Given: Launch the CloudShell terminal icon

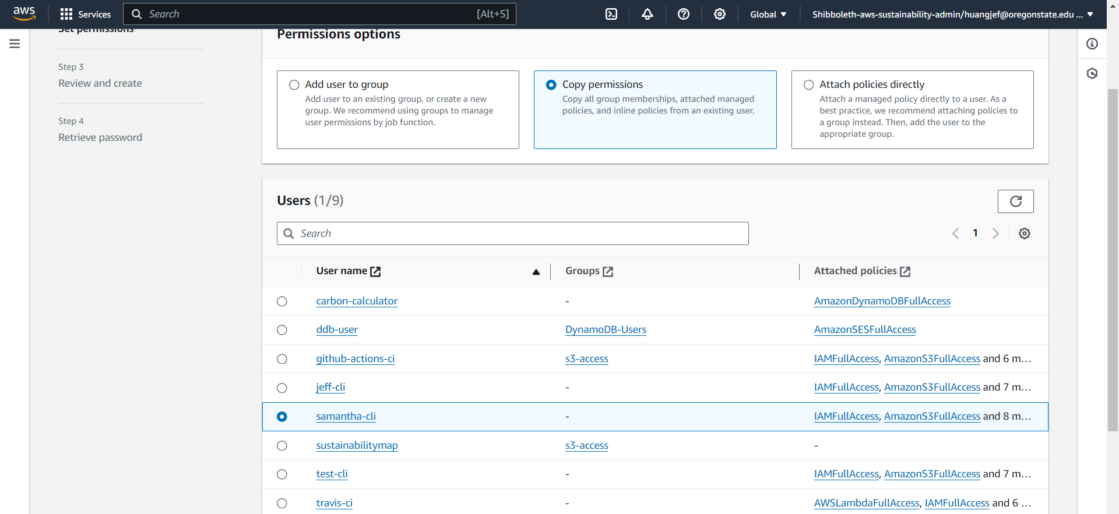Looking at the screenshot, I should [611, 14].
